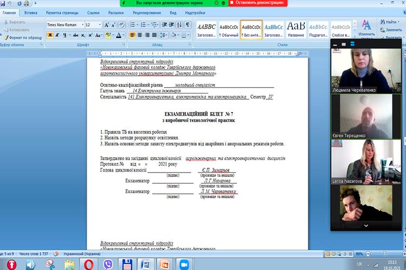Click the Остановить демонстрацию button
This screenshot has width=406, height=270.
tap(259, 3)
